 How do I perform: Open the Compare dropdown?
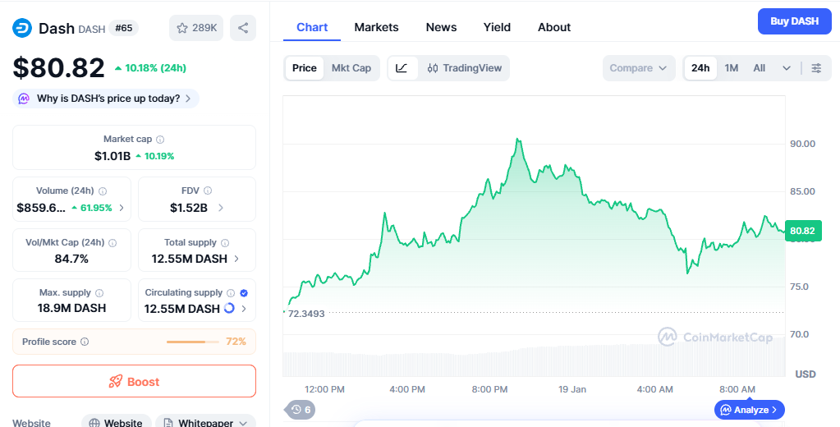pos(639,68)
